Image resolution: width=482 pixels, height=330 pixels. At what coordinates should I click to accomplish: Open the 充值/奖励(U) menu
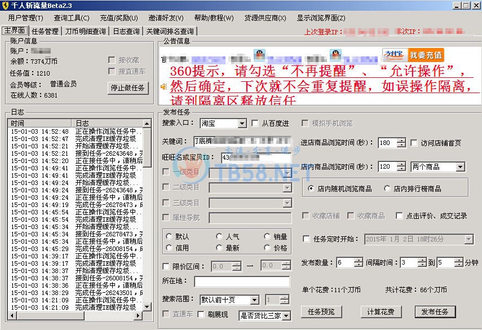(x=119, y=18)
